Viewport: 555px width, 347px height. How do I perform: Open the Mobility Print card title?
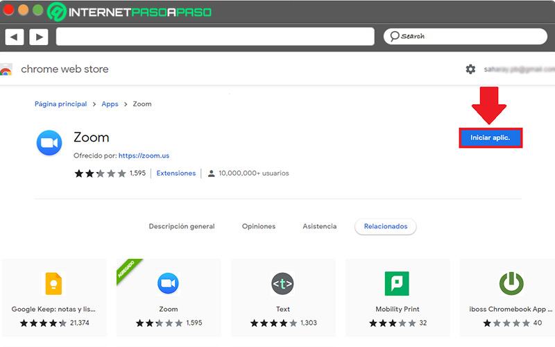click(x=398, y=309)
